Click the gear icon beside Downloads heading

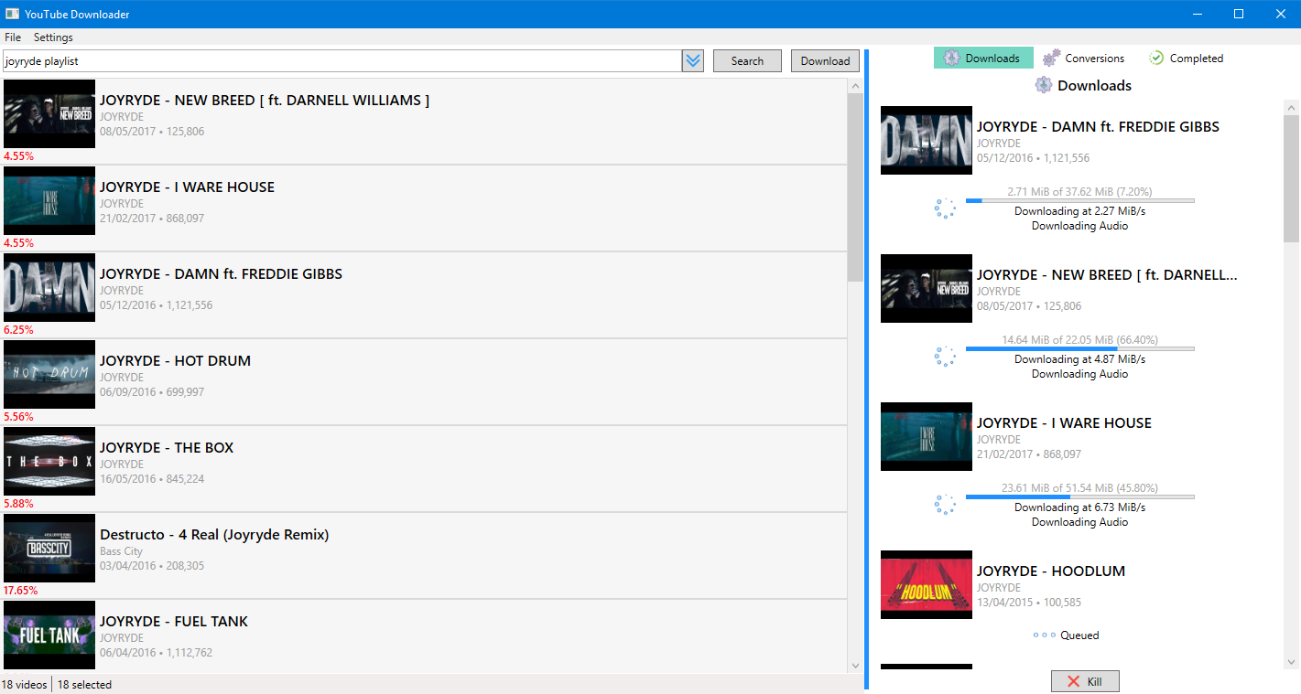1044,85
